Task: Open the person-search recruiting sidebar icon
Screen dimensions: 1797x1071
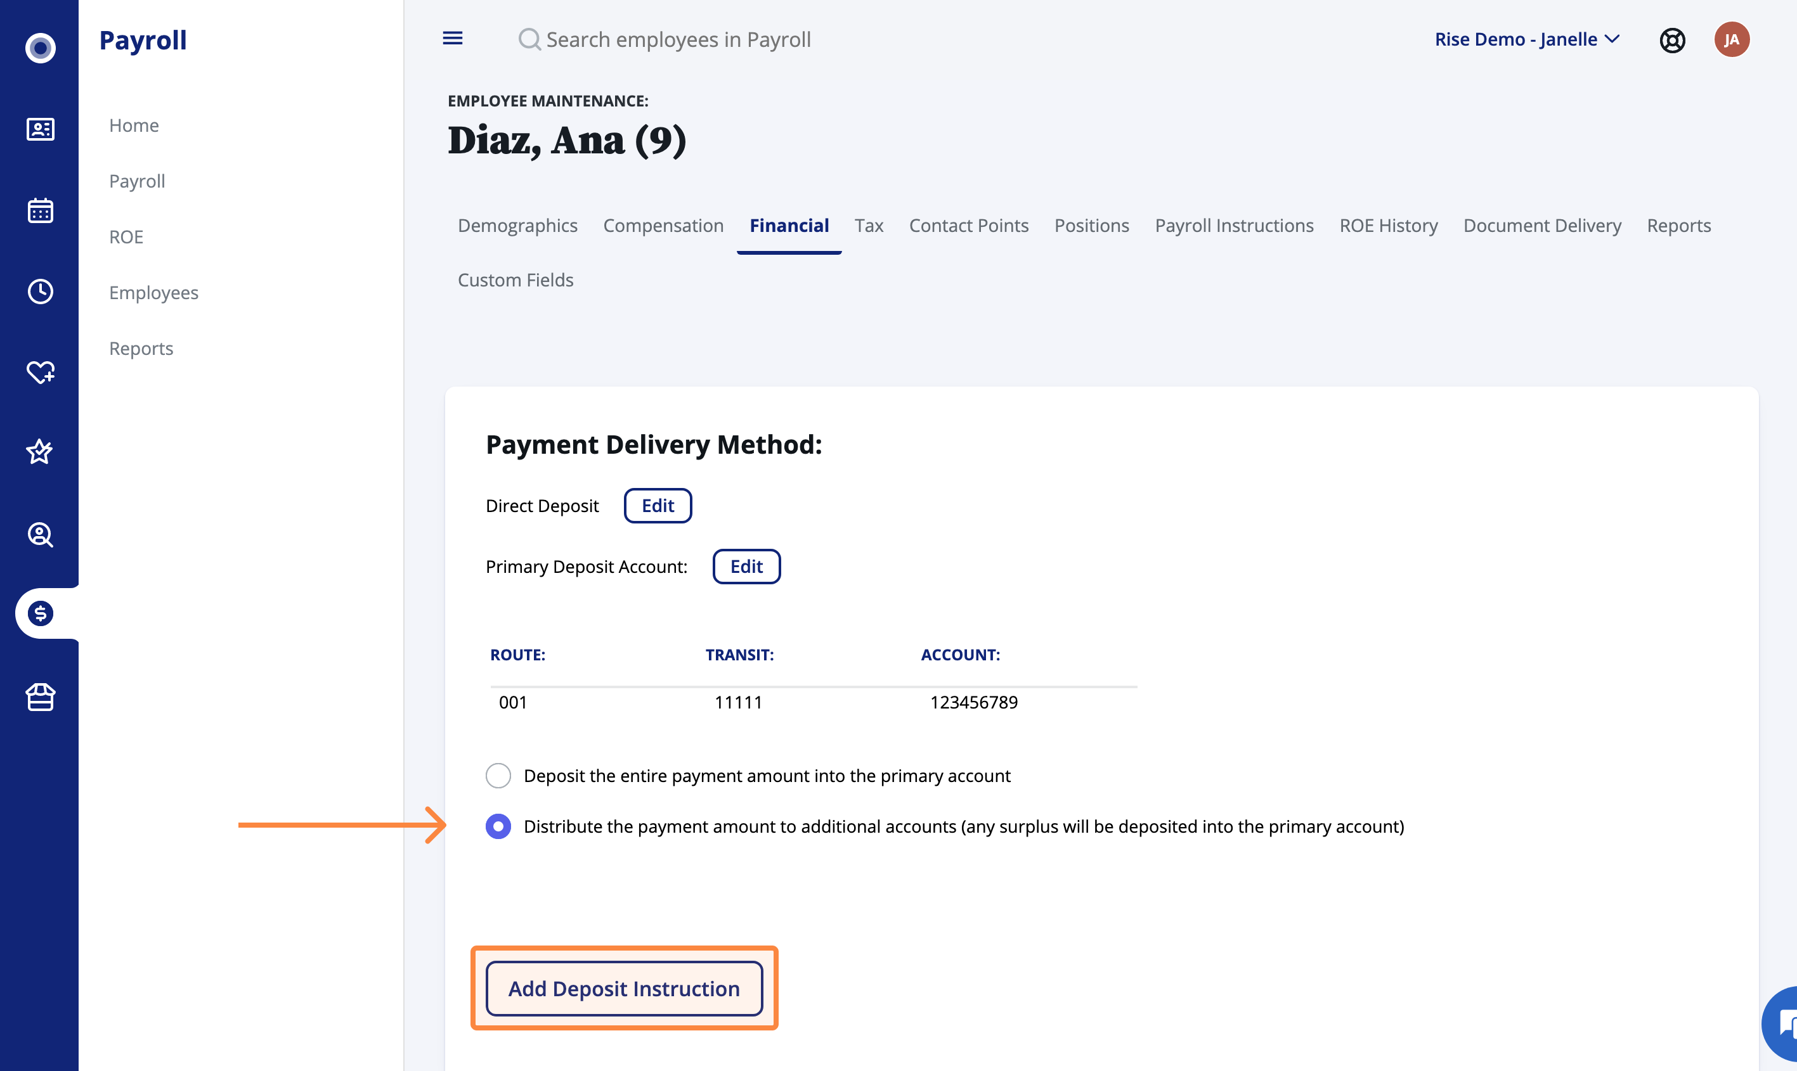Action: pos(41,535)
